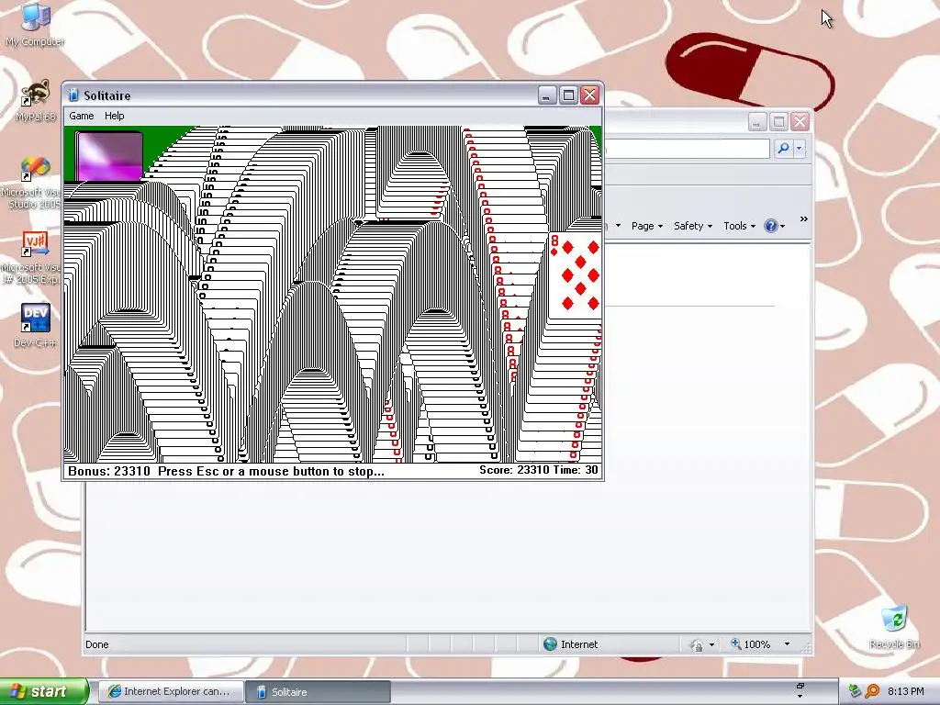Open the protected mode dropdown arrow
This screenshot has height=705, width=940.
tap(711, 645)
